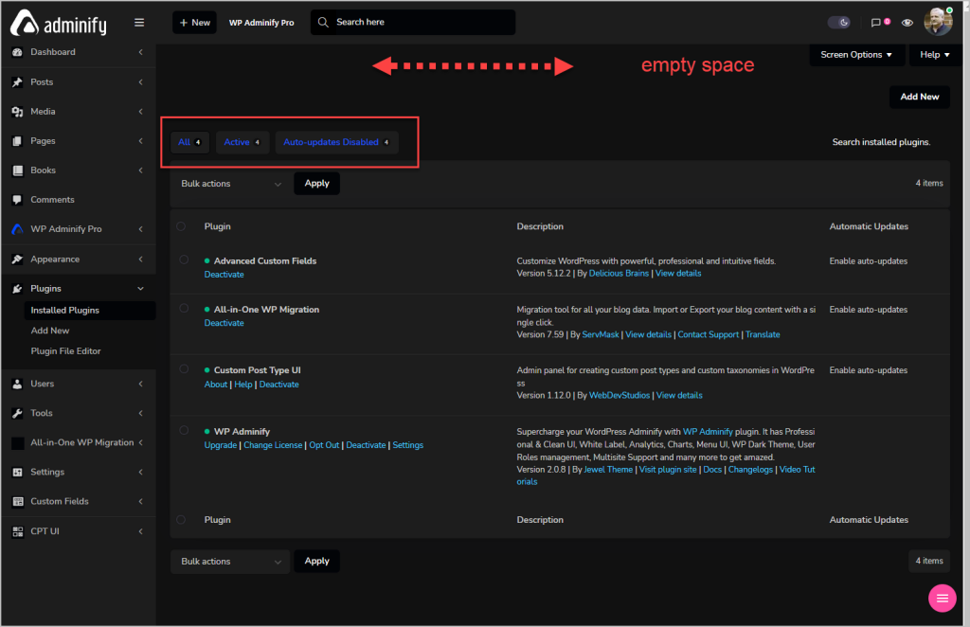Image resolution: width=970 pixels, height=627 pixels.
Task: Check the All-in-One WP Migration checkbox
Action: [x=184, y=308]
